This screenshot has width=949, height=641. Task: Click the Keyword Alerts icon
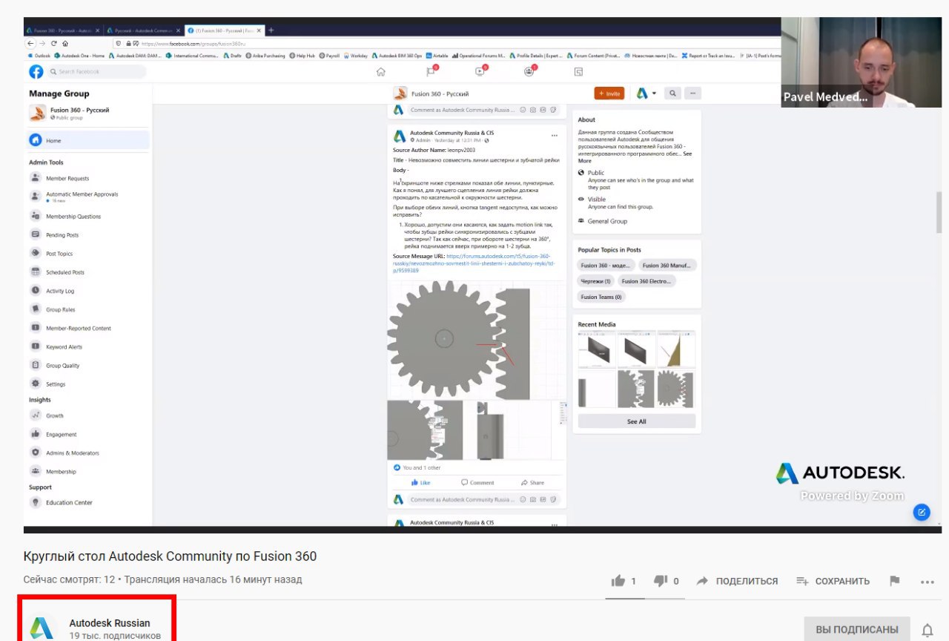pyautogui.click(x=35, y=346)
